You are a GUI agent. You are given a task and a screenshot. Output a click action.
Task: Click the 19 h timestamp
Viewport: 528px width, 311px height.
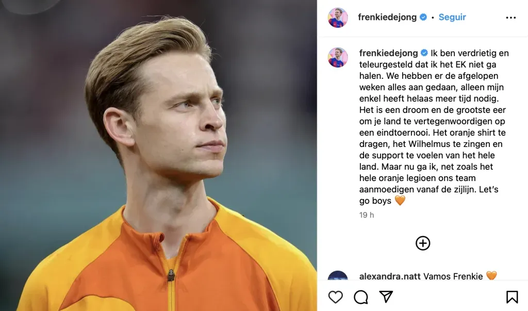pos(367,215)
